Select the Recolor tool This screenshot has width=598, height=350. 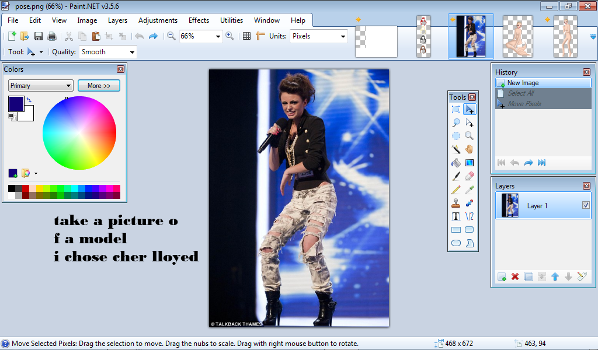coord(470,203)
